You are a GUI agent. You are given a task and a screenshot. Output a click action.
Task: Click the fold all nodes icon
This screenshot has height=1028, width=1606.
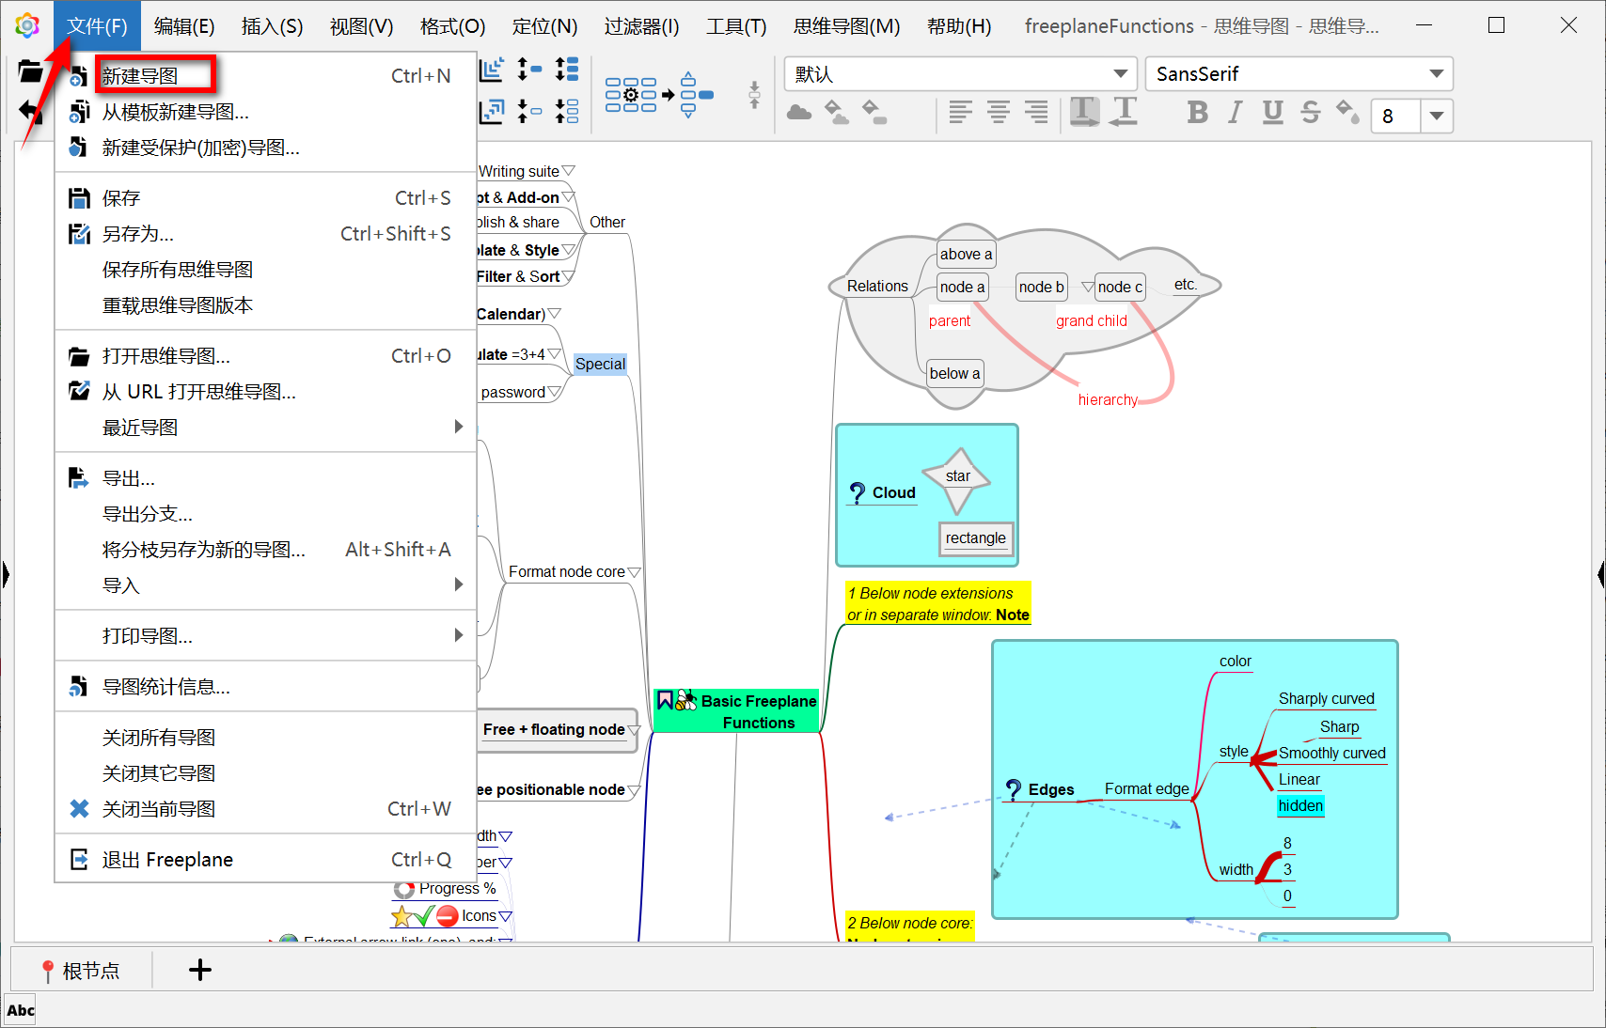567,112
